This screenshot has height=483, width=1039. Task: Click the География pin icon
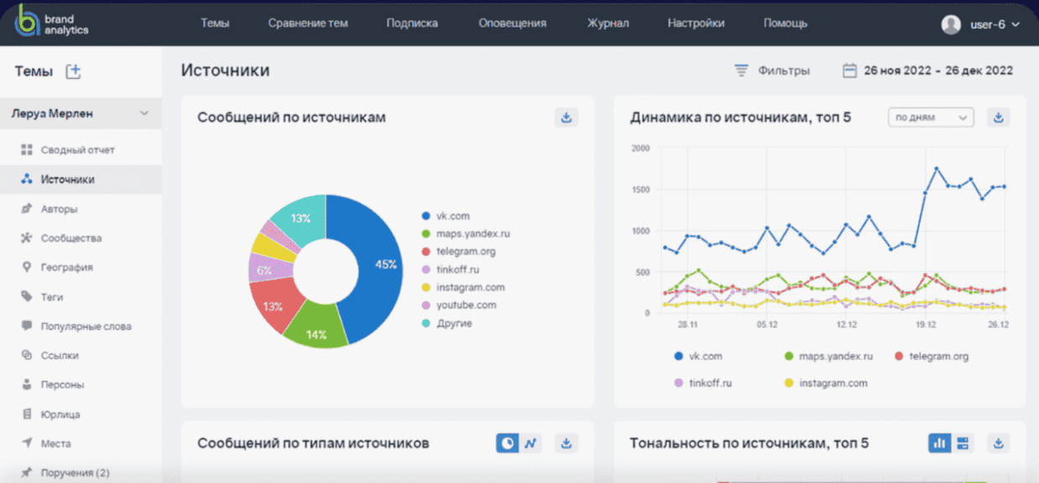26,267
